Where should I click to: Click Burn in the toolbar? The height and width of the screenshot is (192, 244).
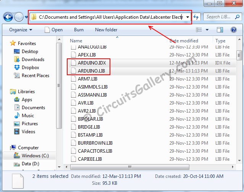(79, 30)
